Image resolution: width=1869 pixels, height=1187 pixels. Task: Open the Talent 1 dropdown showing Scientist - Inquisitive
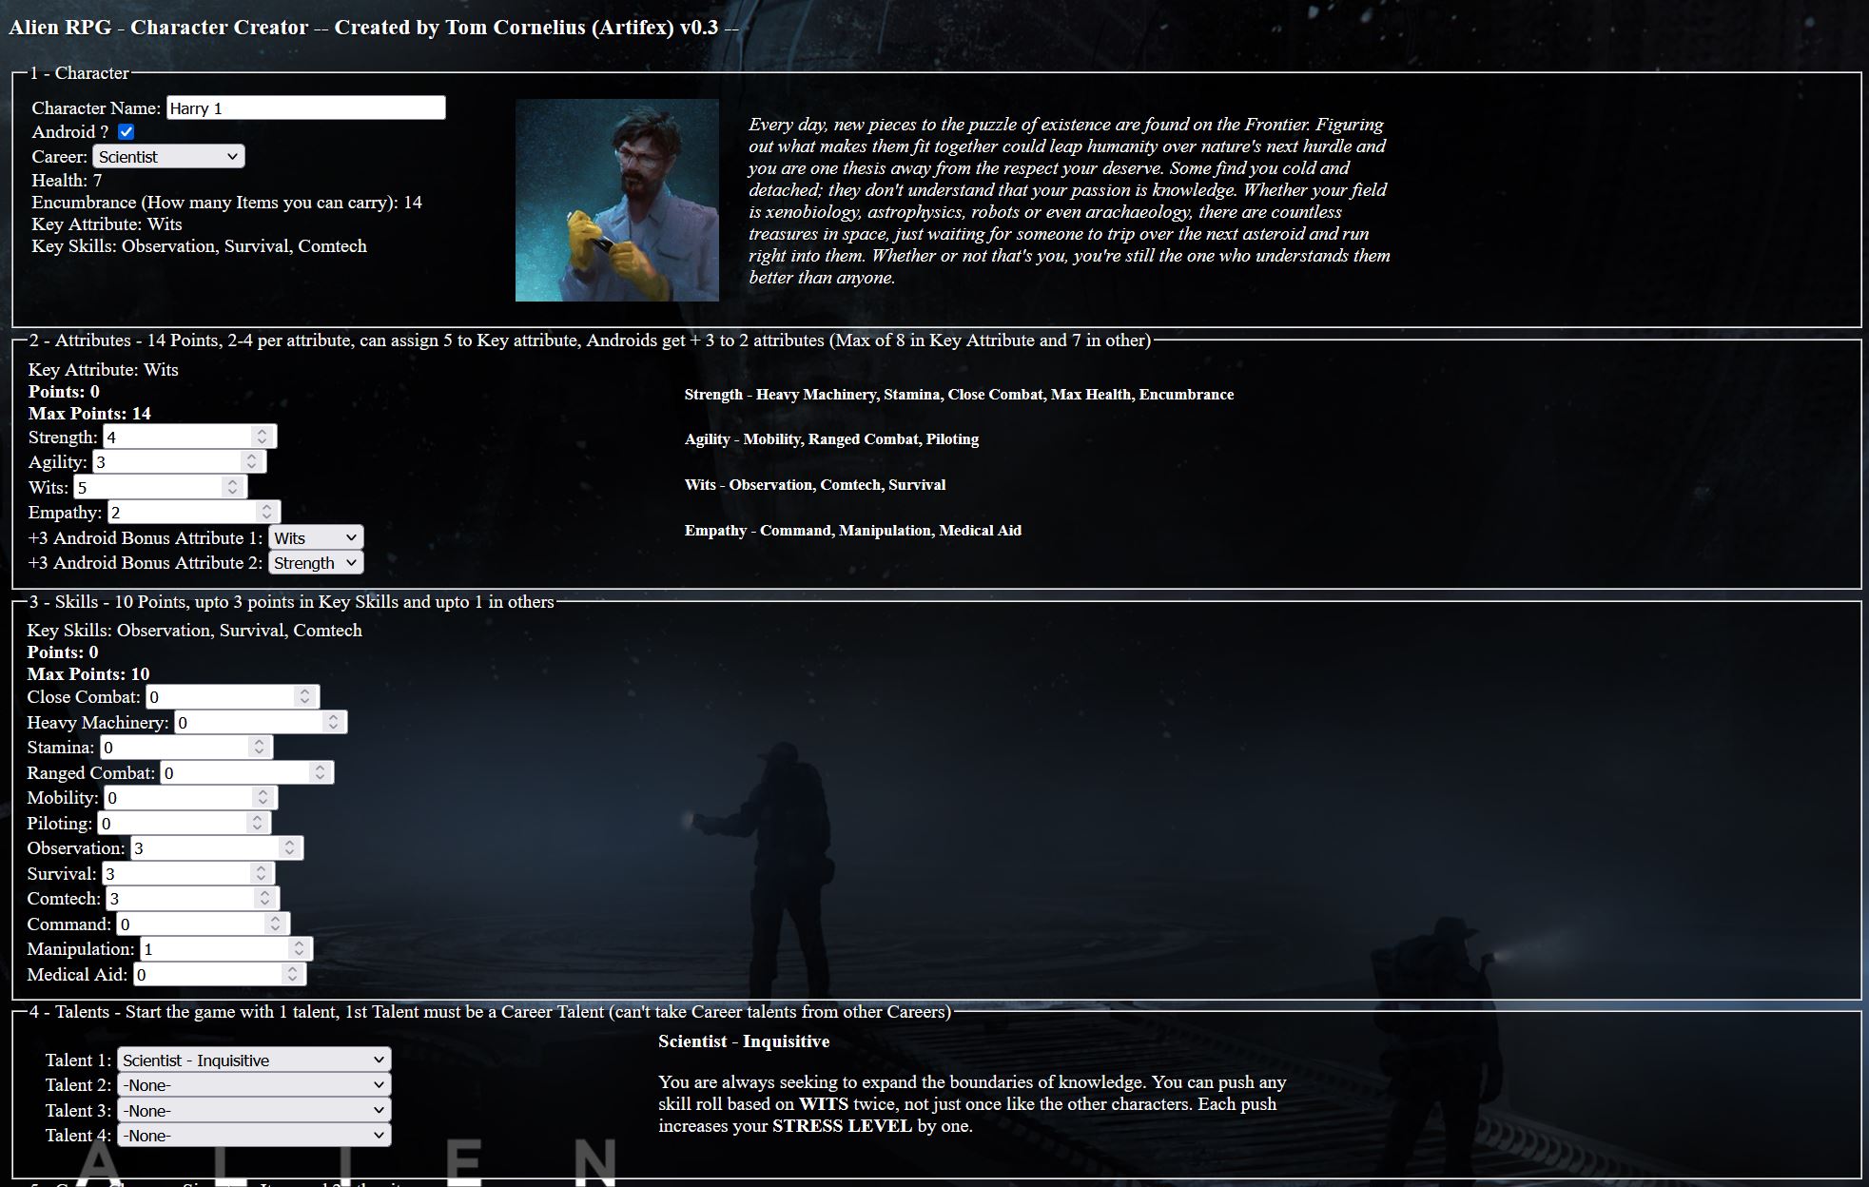coord(252,1060)
